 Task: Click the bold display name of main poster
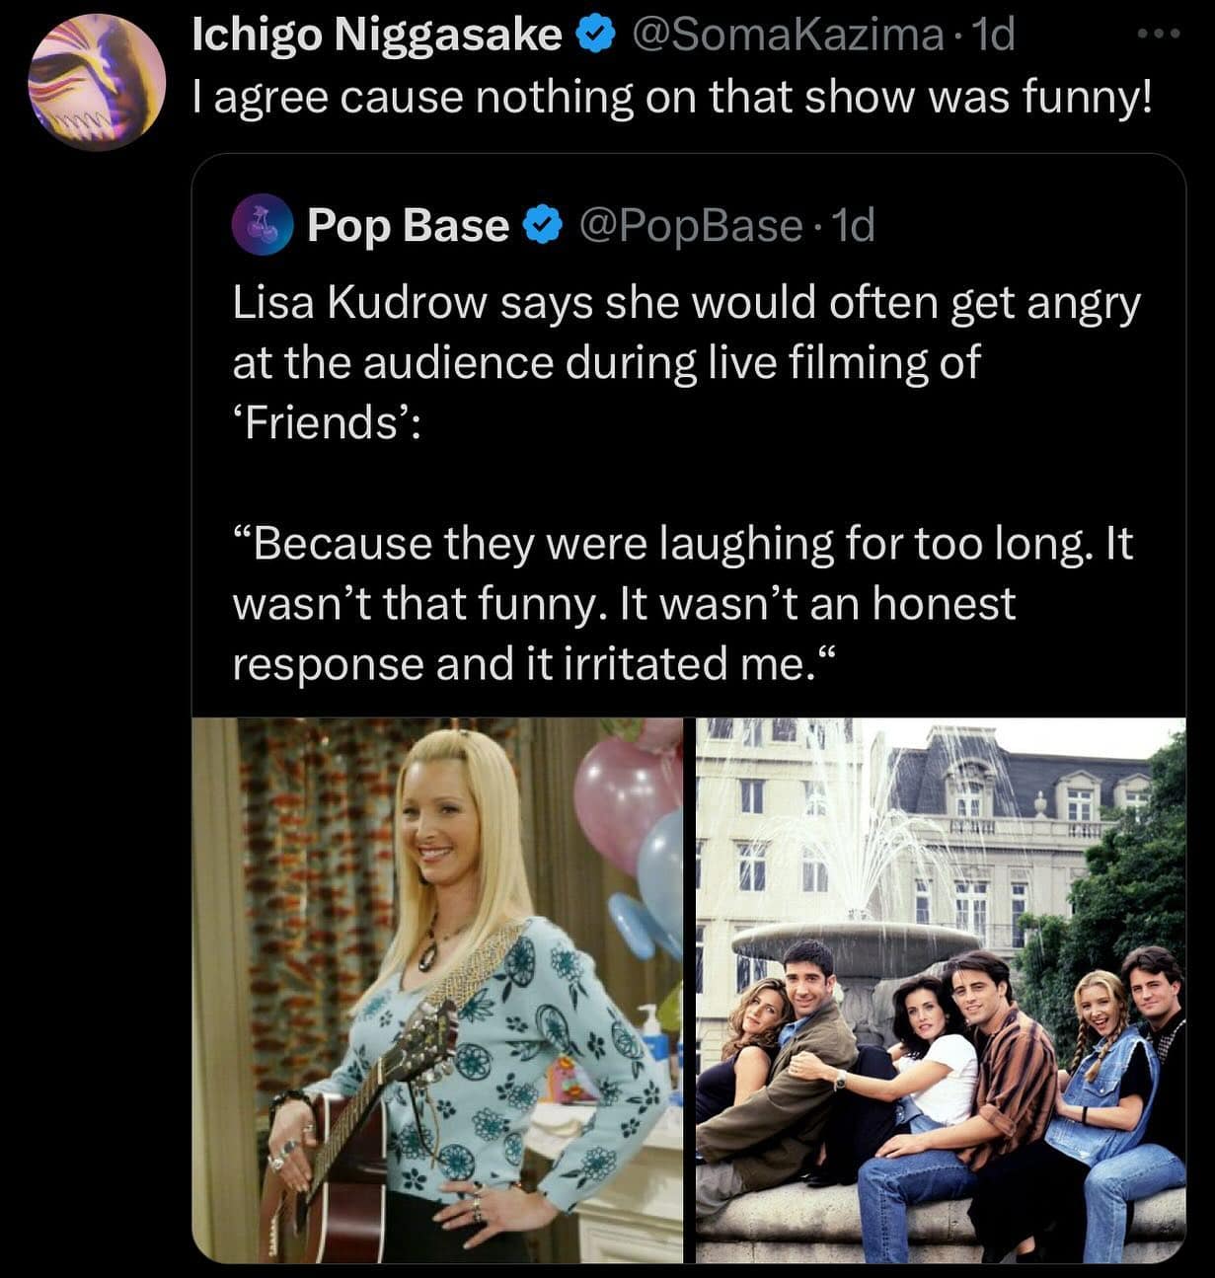[376, 36]
